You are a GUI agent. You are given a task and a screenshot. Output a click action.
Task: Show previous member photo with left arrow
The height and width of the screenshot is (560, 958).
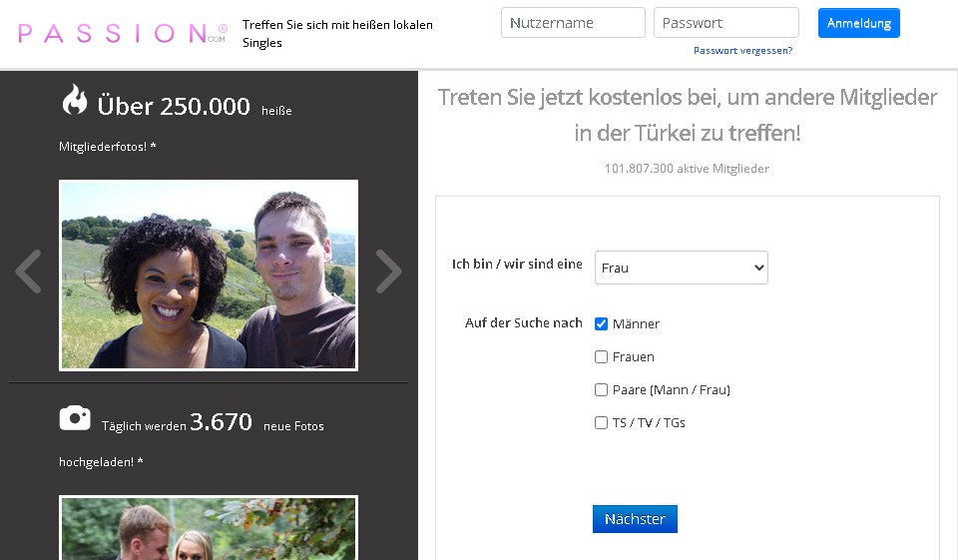[29, 271]
